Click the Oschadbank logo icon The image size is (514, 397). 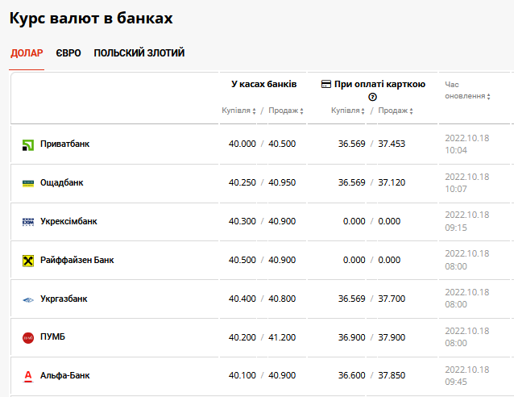28,183
